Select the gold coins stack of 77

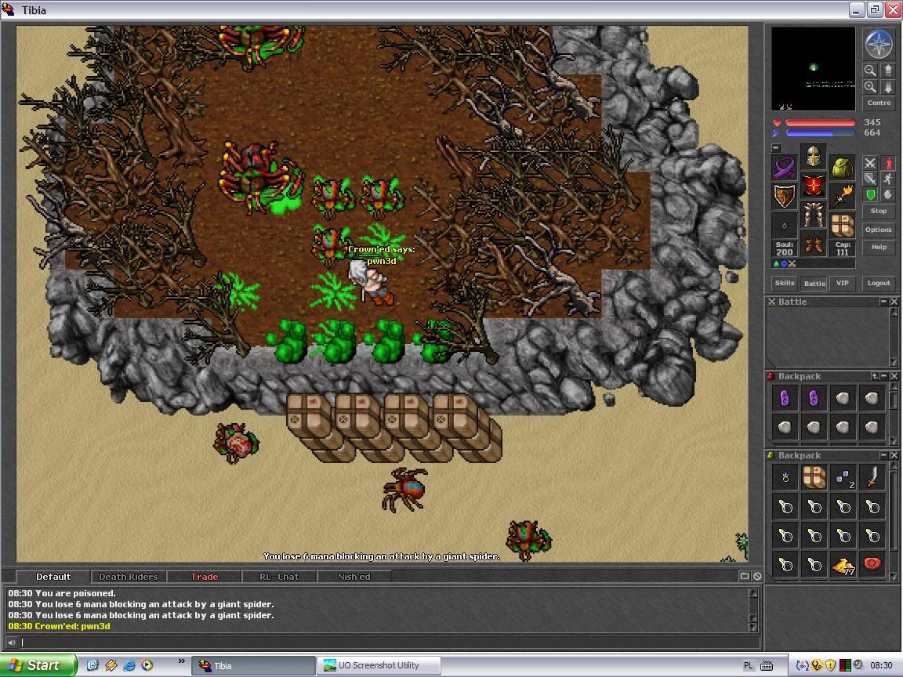coord(843,565)
